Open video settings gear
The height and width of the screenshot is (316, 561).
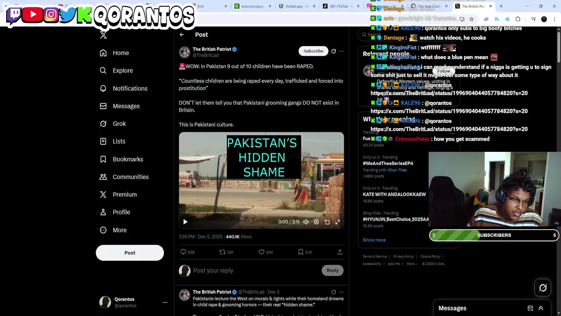(316, 222)
